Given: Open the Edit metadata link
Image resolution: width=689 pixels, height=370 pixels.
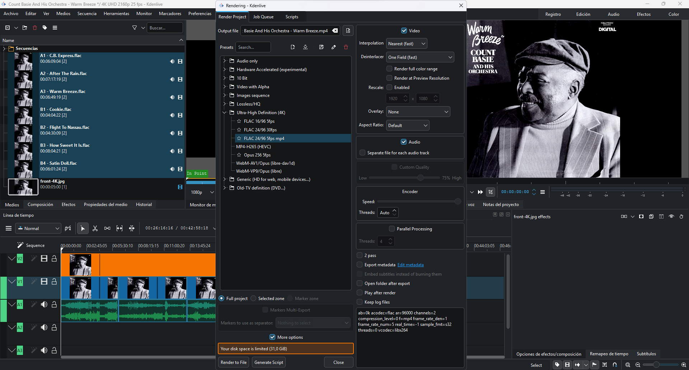Looking at the screenshot, I should 411,265.
